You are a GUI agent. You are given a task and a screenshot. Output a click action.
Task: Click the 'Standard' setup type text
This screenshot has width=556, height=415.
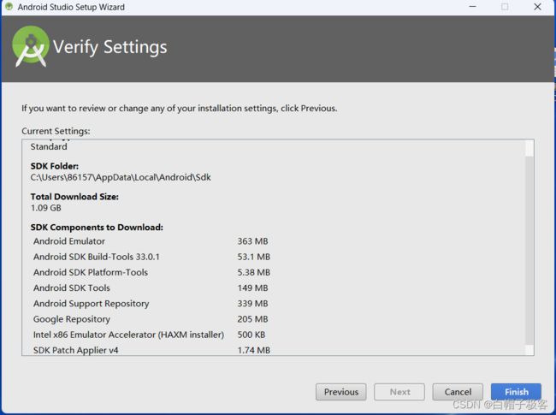point(49,147)
